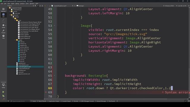
Task: Go back in editor navigation history
Action: point(45,6)
